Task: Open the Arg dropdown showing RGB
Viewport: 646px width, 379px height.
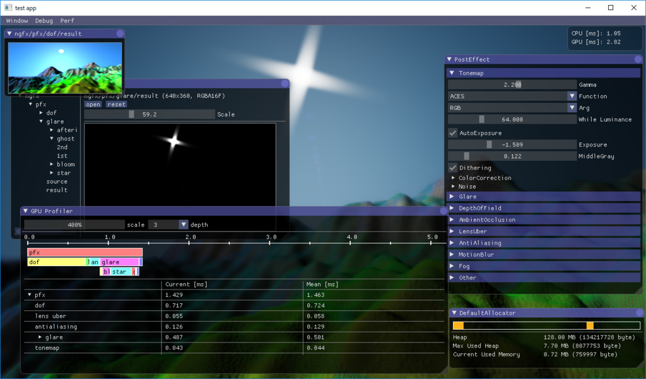Action: click(512, 108)
